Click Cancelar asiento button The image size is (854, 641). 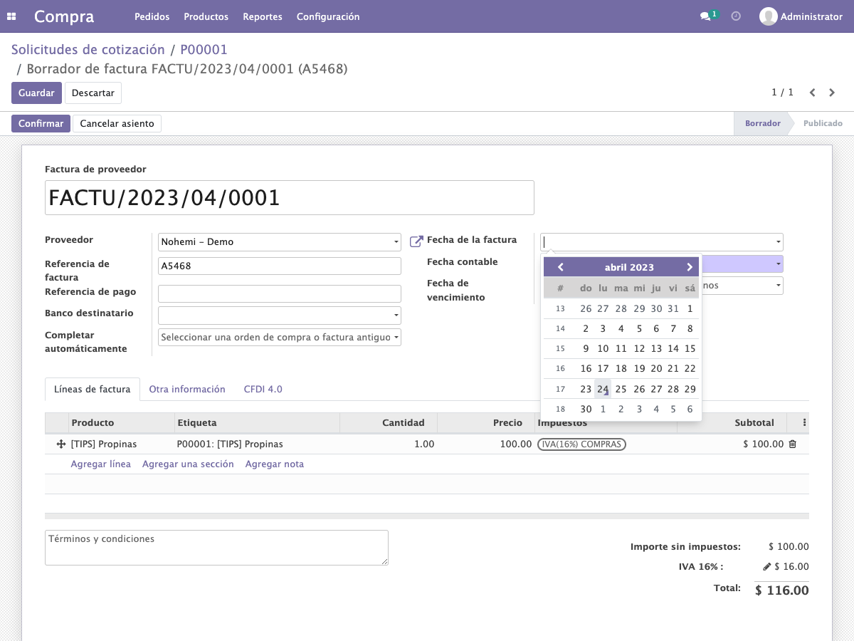click(x=117, y=123)
